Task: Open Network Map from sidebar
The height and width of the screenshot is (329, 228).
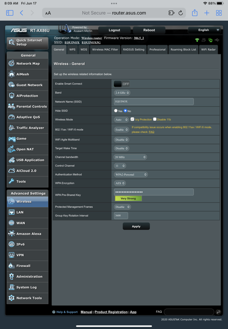Action: (27, 64)
